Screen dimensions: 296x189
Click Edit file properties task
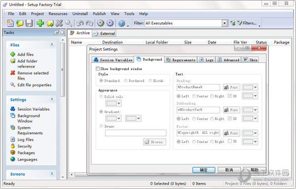coord(35,85)
